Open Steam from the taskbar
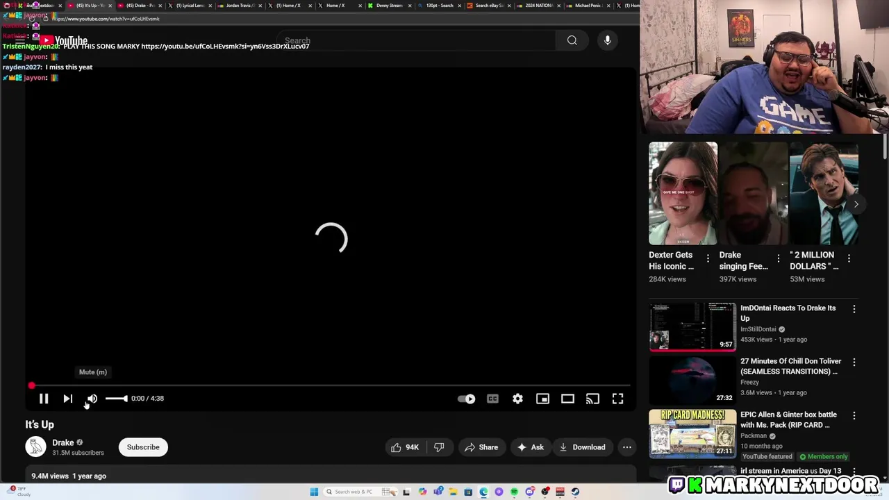The height and width of the screenshot is (500, 889). [x=575, y=492]
